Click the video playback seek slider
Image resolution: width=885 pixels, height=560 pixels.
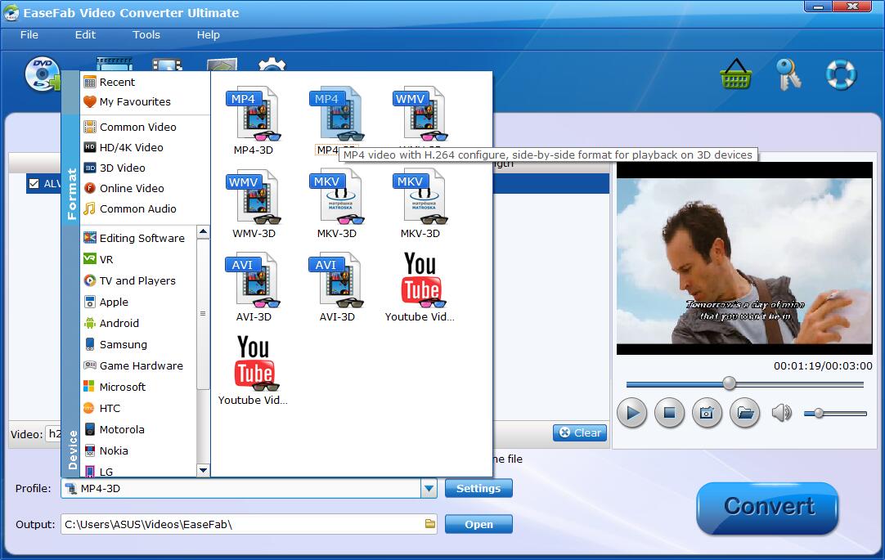[745, 384]
